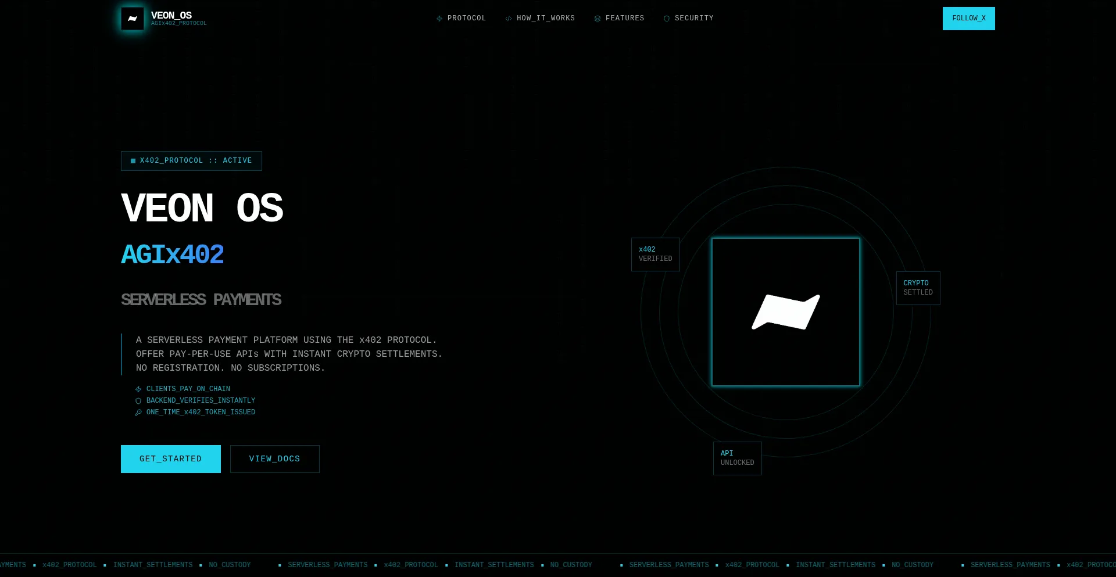Click the shield icon next to BACKEND_VERIFIES_INSTANTLY

pyautogui.click(x=138, y=401)
